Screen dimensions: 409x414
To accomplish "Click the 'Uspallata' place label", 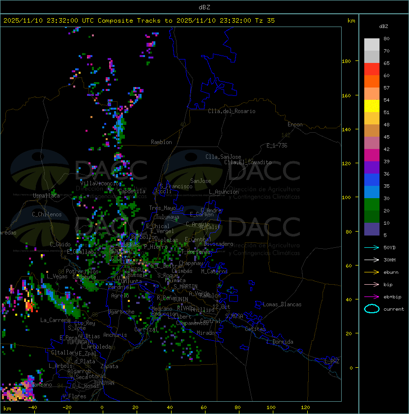I will click(46, 196).
